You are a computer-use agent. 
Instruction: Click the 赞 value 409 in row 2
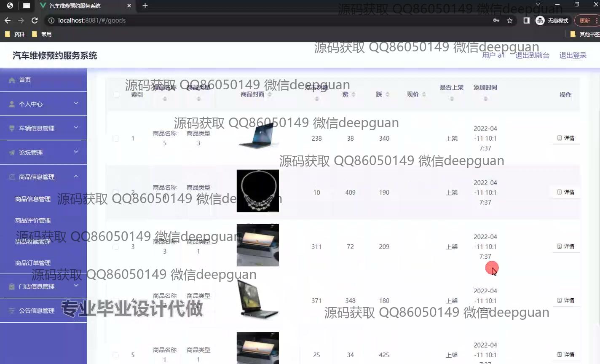coord(350,193)
